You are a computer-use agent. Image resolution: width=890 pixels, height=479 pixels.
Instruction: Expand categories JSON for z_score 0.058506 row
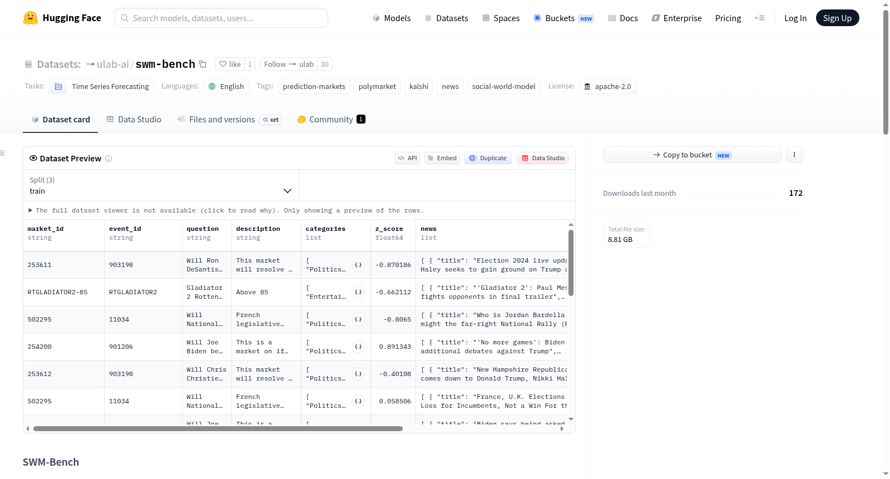click(358, 401)
